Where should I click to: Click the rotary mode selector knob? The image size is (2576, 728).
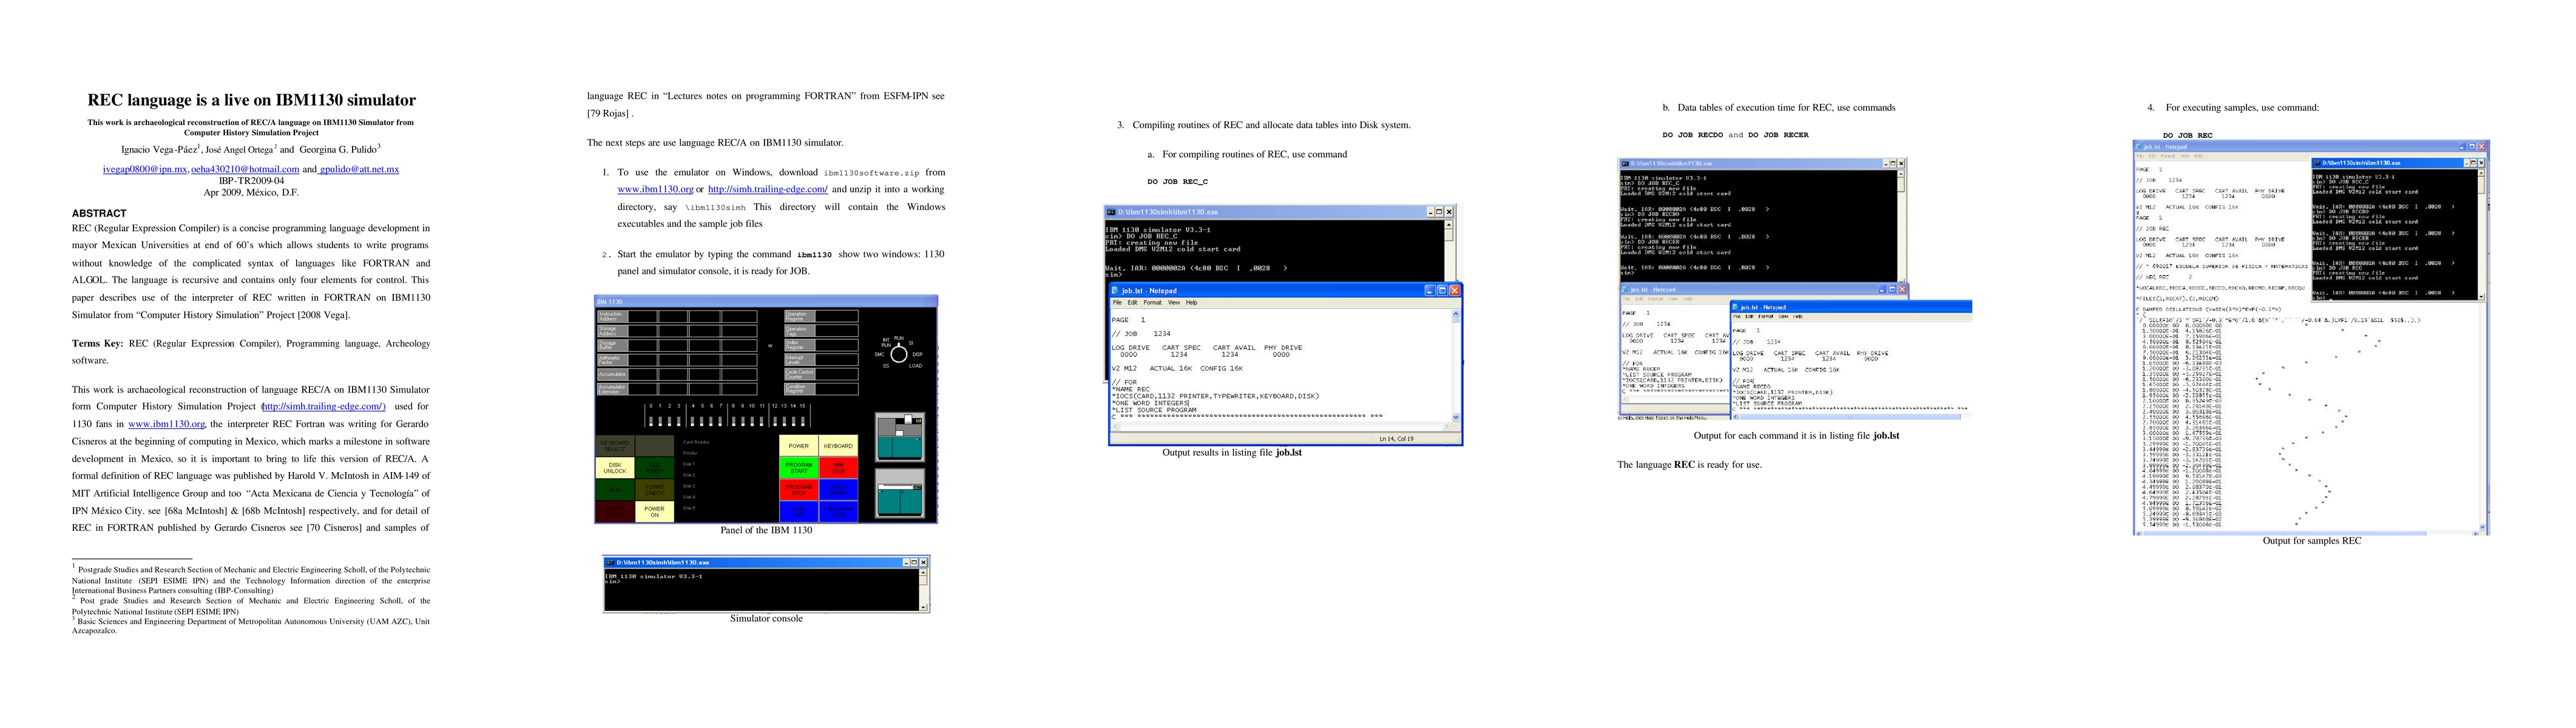899,354
